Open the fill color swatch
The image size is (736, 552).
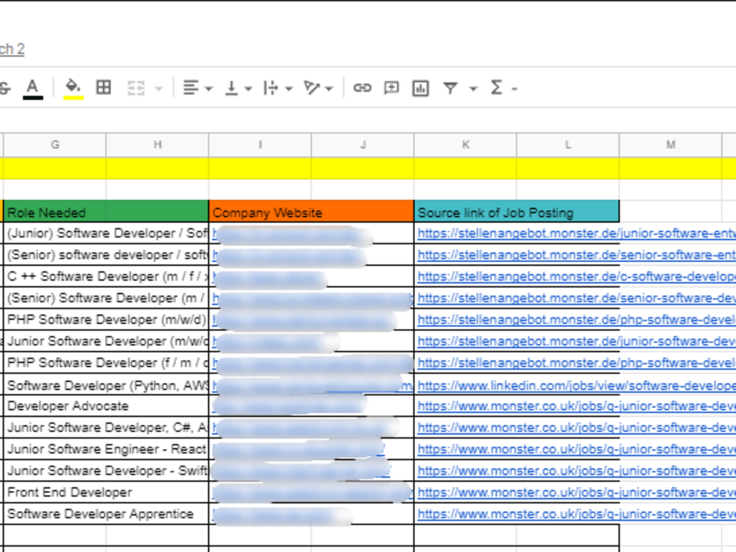(x=73, y=87)
